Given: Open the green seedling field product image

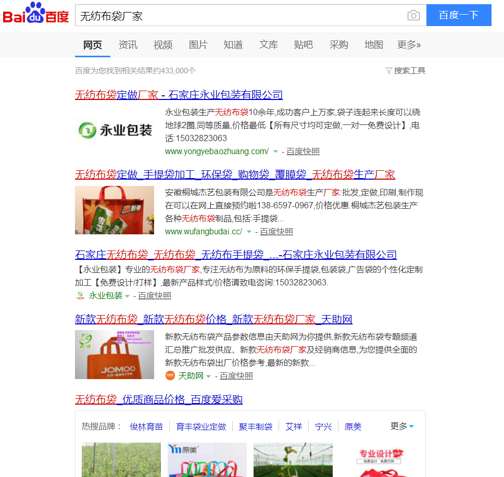Looking at the screenshot, I should [121, 460].
